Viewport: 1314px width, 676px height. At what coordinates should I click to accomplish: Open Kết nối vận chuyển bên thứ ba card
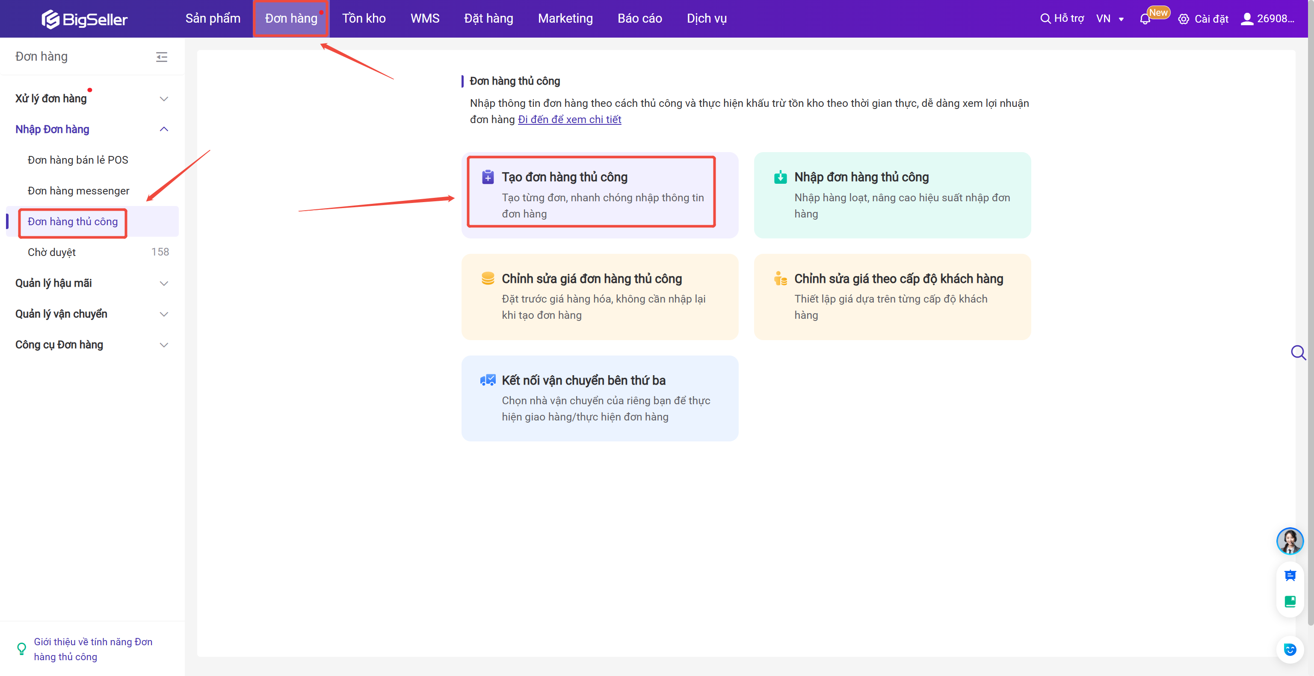[x=599, y=398]
